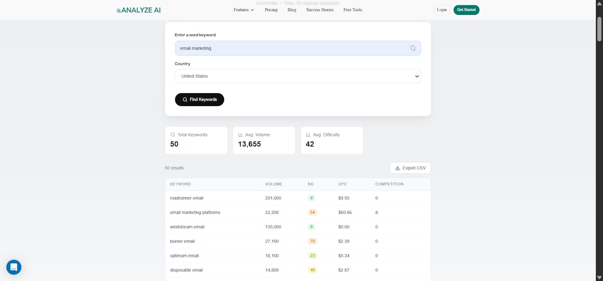Click the competition value 8
Viewport: 603px width, 281px height.
[x=376, y=213]
